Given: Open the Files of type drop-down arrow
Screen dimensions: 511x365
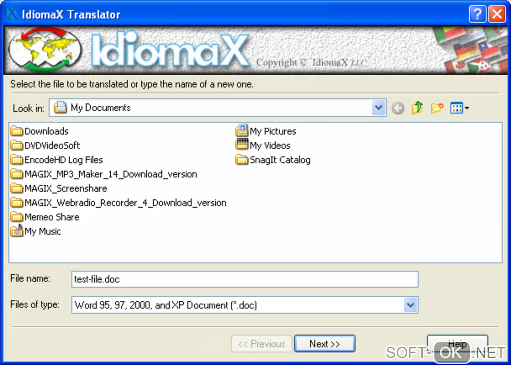Looking at the screenshot, I should tap(410, 305).
